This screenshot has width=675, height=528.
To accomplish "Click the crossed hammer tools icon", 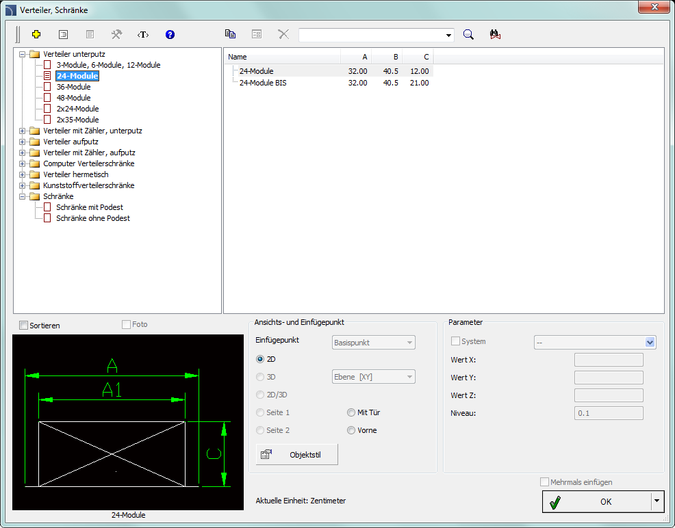I will tap(116, 34).
